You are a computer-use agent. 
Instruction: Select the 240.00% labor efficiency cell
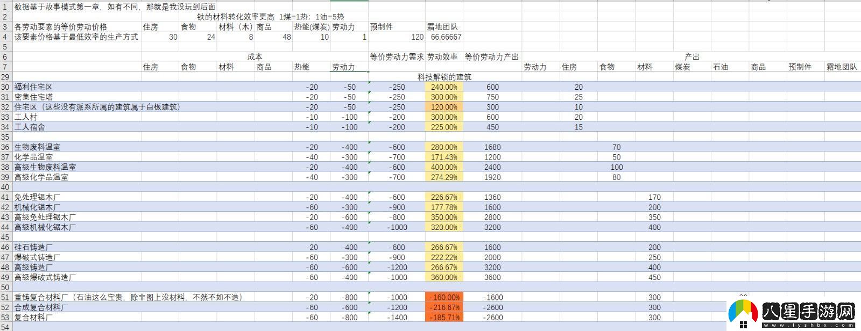[x=444, y=87]
